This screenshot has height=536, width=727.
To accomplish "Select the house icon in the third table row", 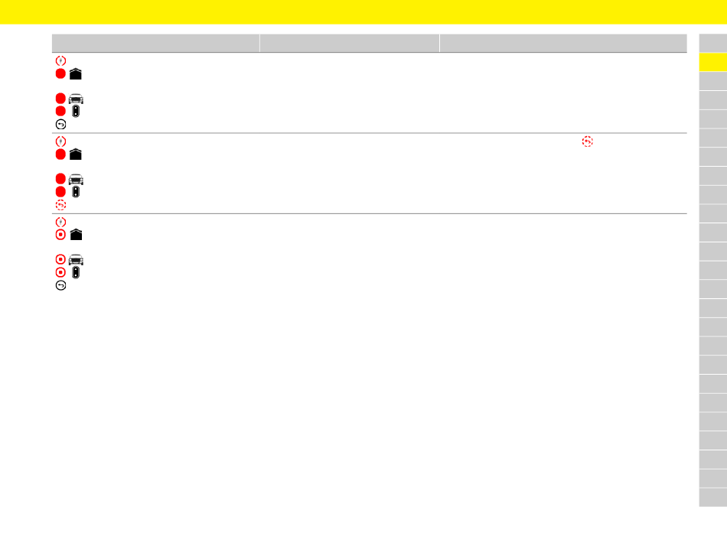I will (76, 235).
